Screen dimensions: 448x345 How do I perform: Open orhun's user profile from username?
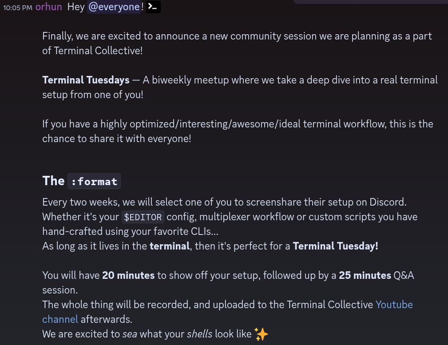[49, 7]
